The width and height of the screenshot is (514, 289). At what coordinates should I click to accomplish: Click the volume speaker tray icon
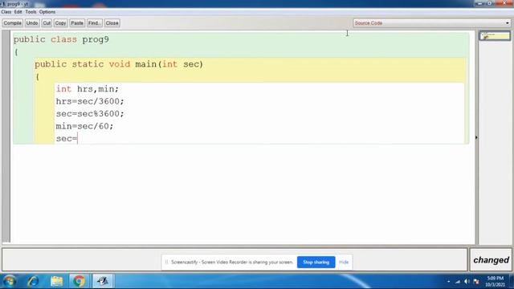click(467, 282)
